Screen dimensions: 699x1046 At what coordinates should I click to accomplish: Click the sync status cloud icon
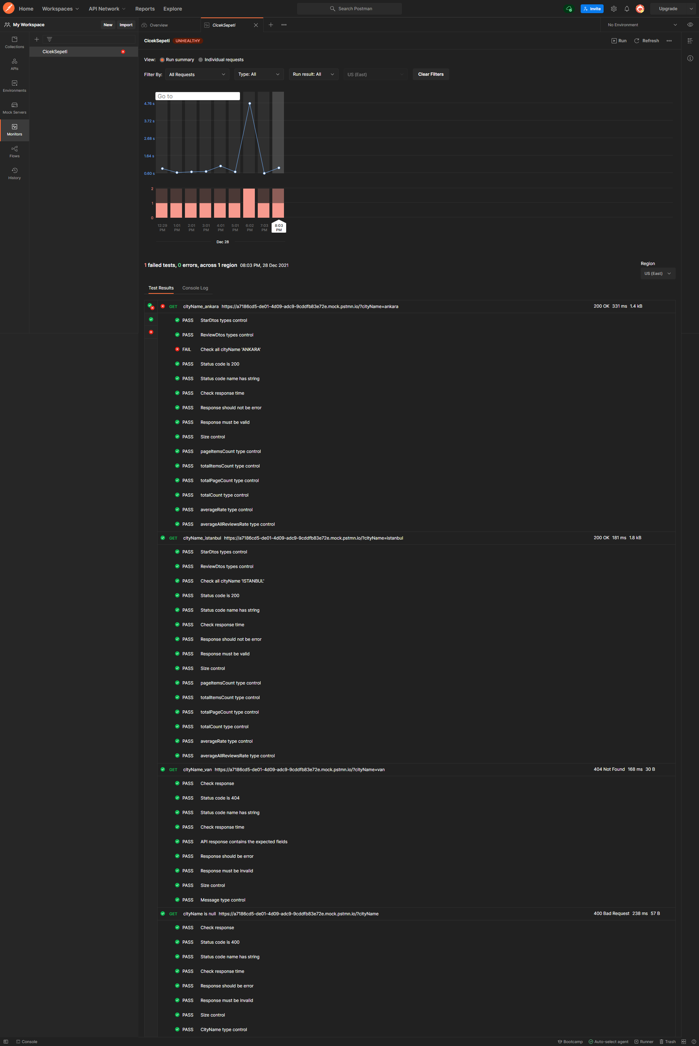tap(569, 8)
